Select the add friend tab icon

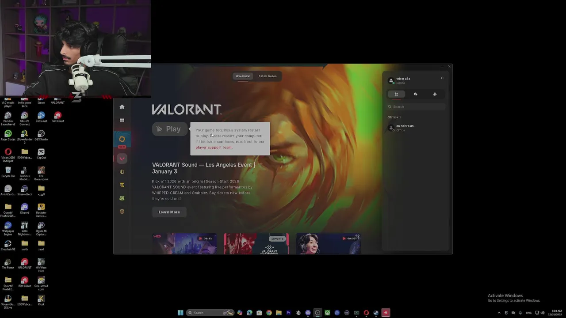coord(435,94)
